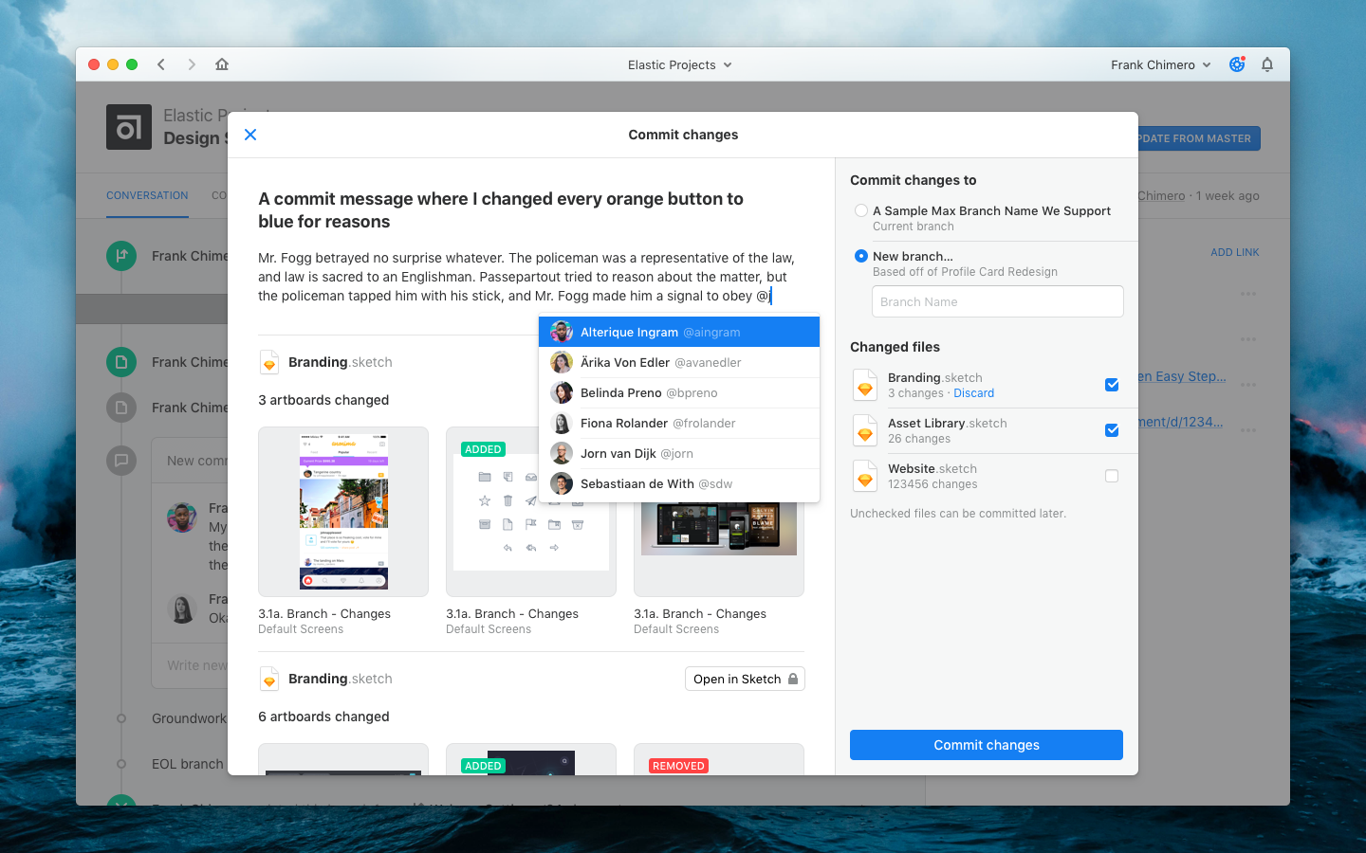Screen dimensions: 1366x853
Task: Open the Easy Step link in background
Action: [1182, 376]
